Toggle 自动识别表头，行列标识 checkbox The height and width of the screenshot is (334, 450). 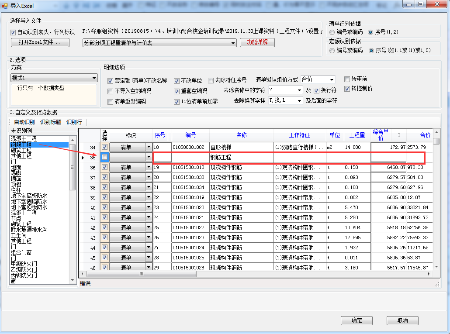click(13, 32)
